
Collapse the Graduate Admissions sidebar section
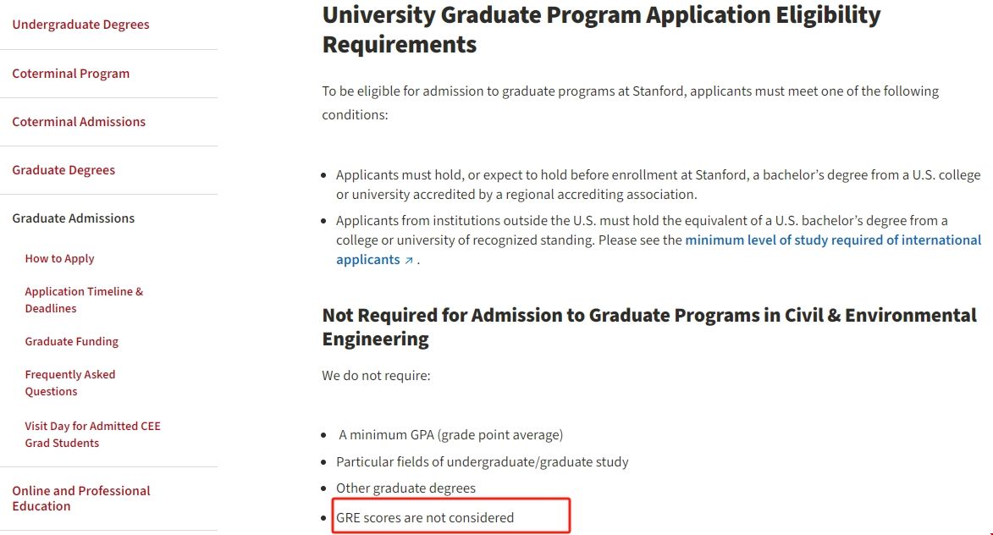(74, 218)
